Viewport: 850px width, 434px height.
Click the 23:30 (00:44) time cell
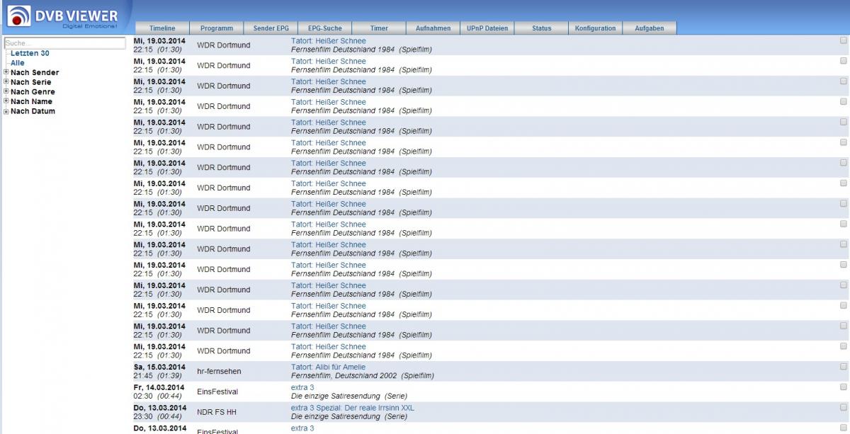[157, 417]
